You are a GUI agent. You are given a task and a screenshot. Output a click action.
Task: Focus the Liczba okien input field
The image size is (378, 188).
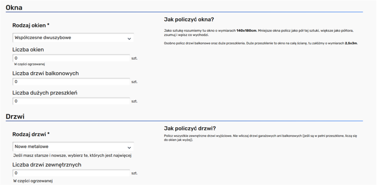point(71,58)
